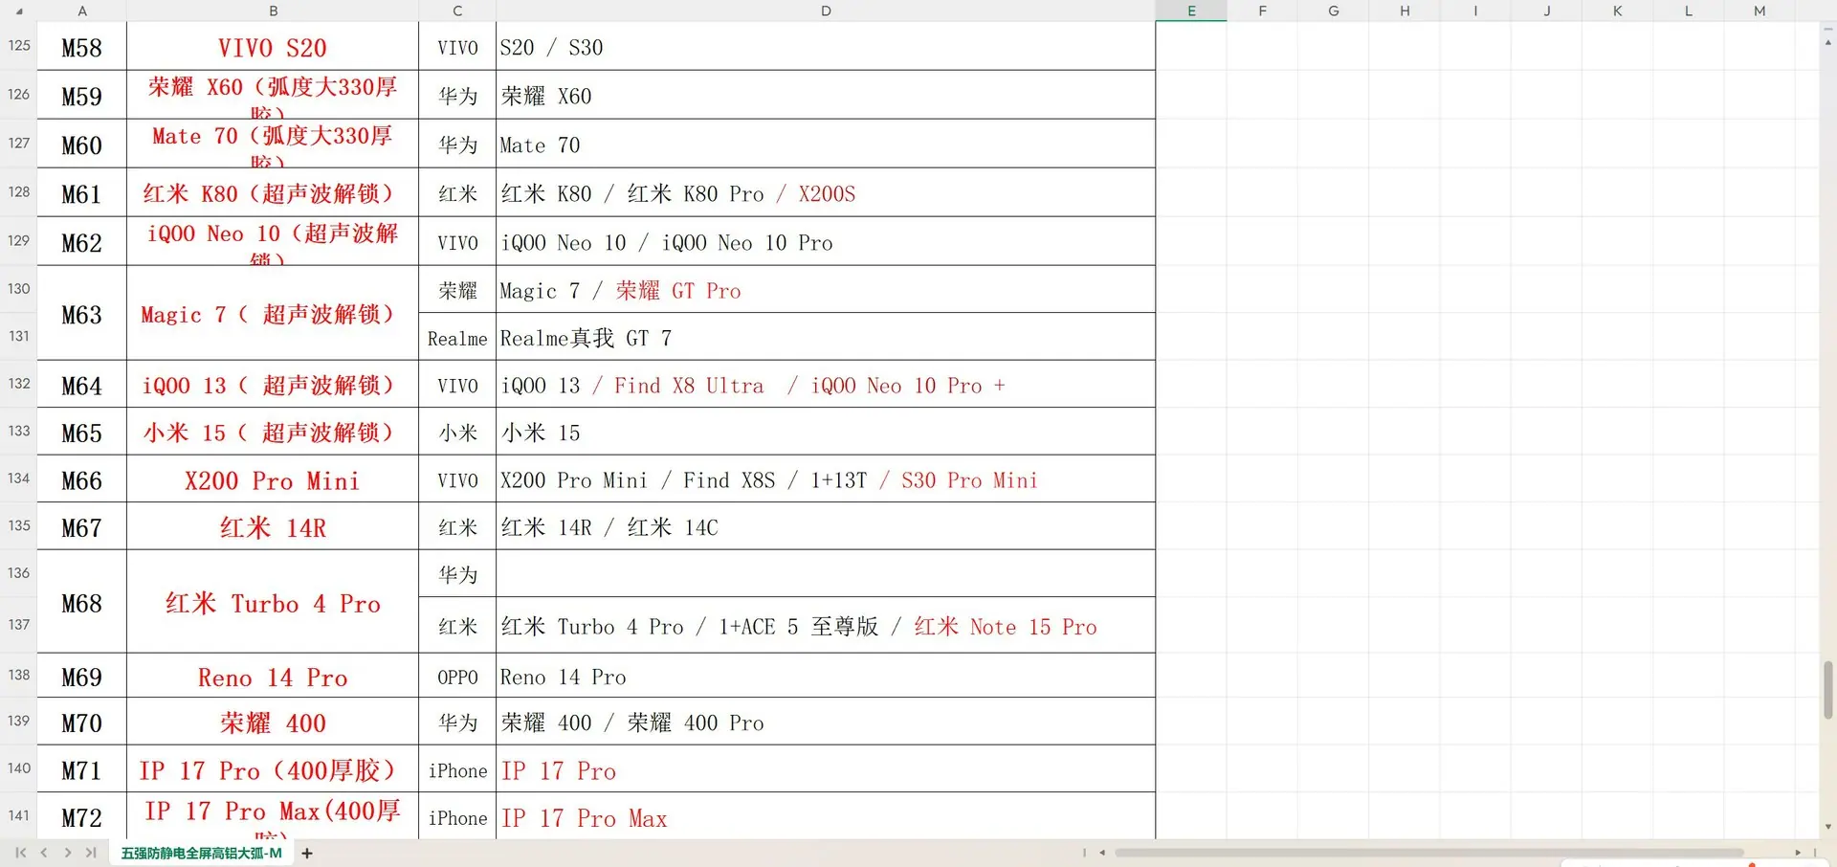Go to first sheet navigation arrow
The height and width of the screenshot is (867, 1837).
coord(21,853)
